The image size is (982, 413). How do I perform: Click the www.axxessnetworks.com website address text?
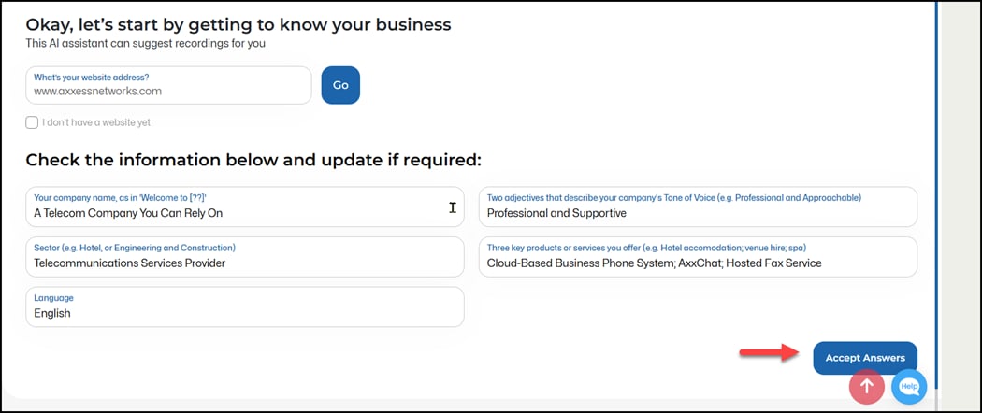[98, 92]
